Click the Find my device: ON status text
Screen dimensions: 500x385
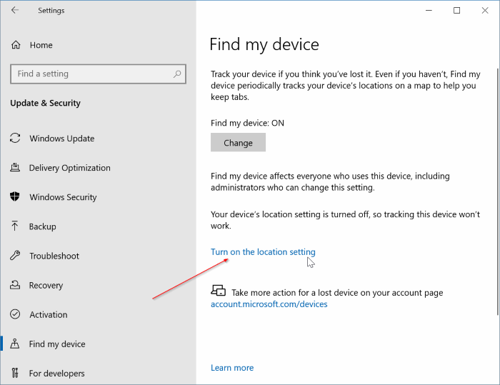[x=247, y=123]
